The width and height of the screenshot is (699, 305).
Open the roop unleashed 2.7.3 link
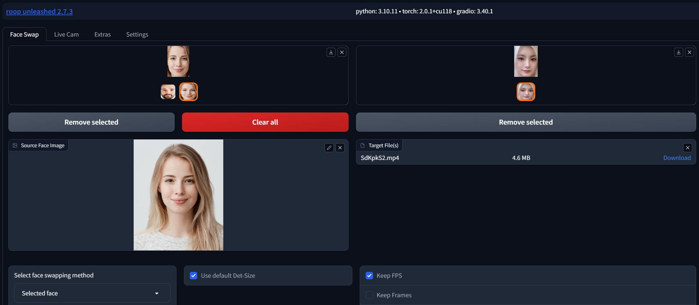pos(39,11)
